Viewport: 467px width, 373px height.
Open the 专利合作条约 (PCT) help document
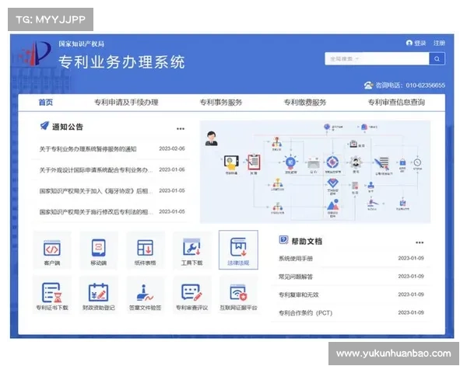click(x=305, y=313)
